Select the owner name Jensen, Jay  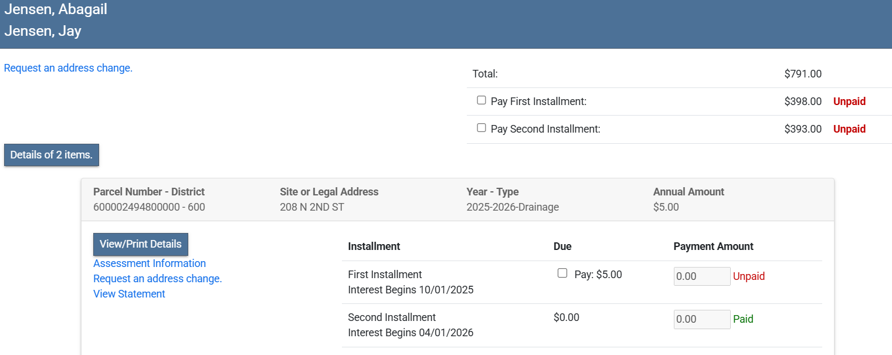(43, 31)
